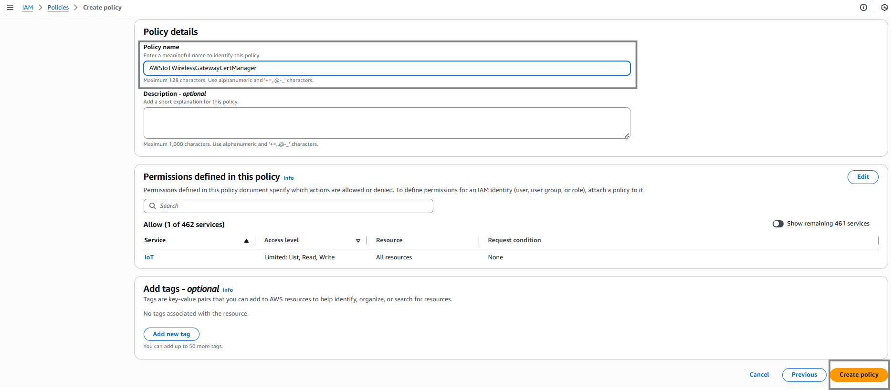
Task: Open the IoT service link
Action: point(149,257)
